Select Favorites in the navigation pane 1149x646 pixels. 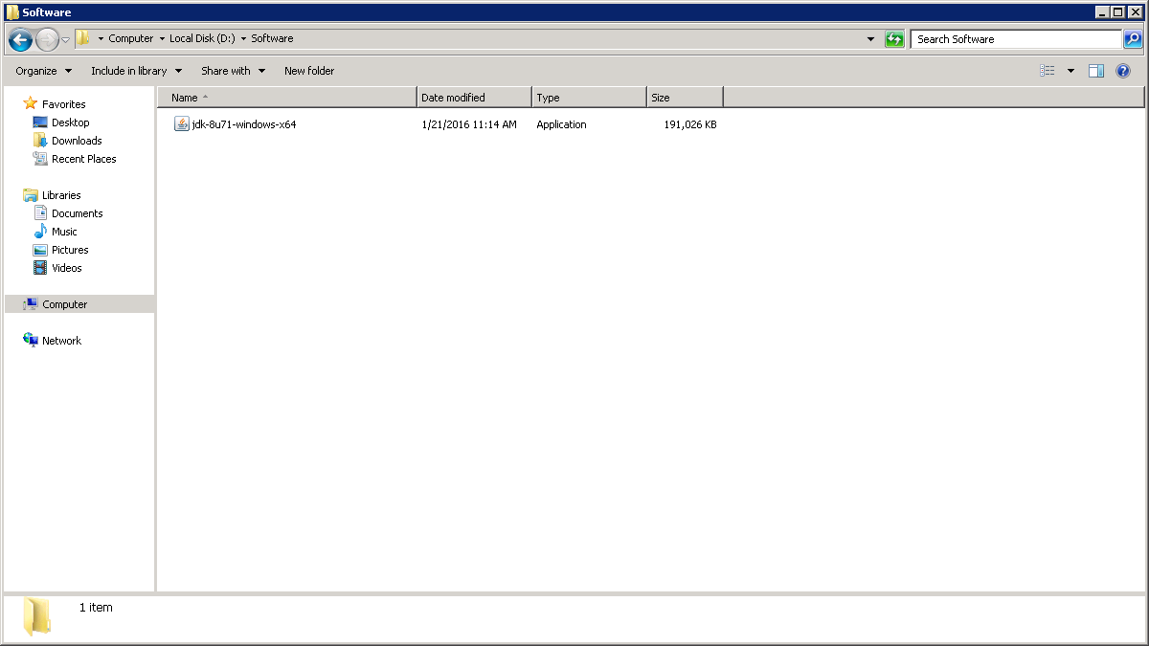click(x=64, y=104)
